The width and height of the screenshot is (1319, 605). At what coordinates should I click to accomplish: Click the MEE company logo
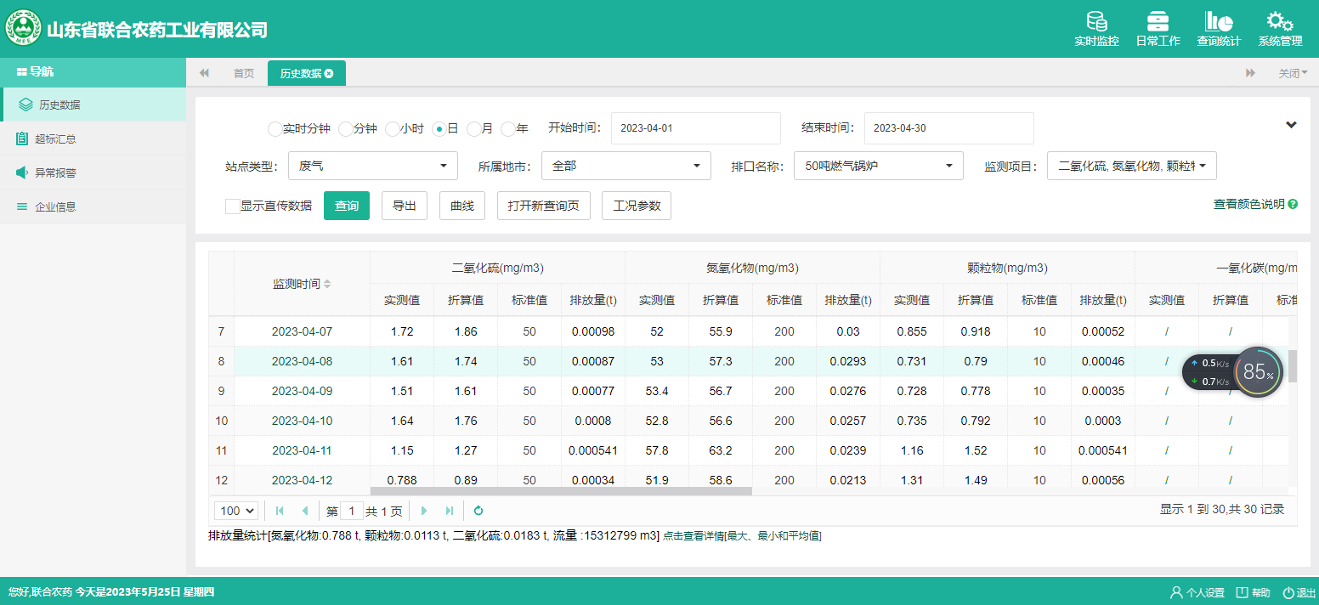[x=24, y=28]
